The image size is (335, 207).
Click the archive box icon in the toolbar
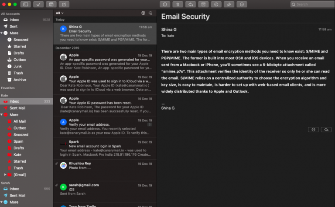pos(203,4)
